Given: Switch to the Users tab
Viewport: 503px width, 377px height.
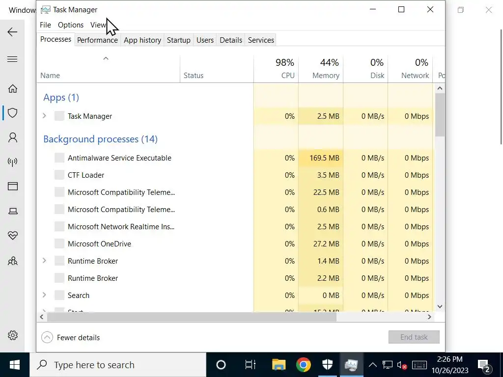Looking at the screenshot, I should pyautogui.click(x=205, y=40).
